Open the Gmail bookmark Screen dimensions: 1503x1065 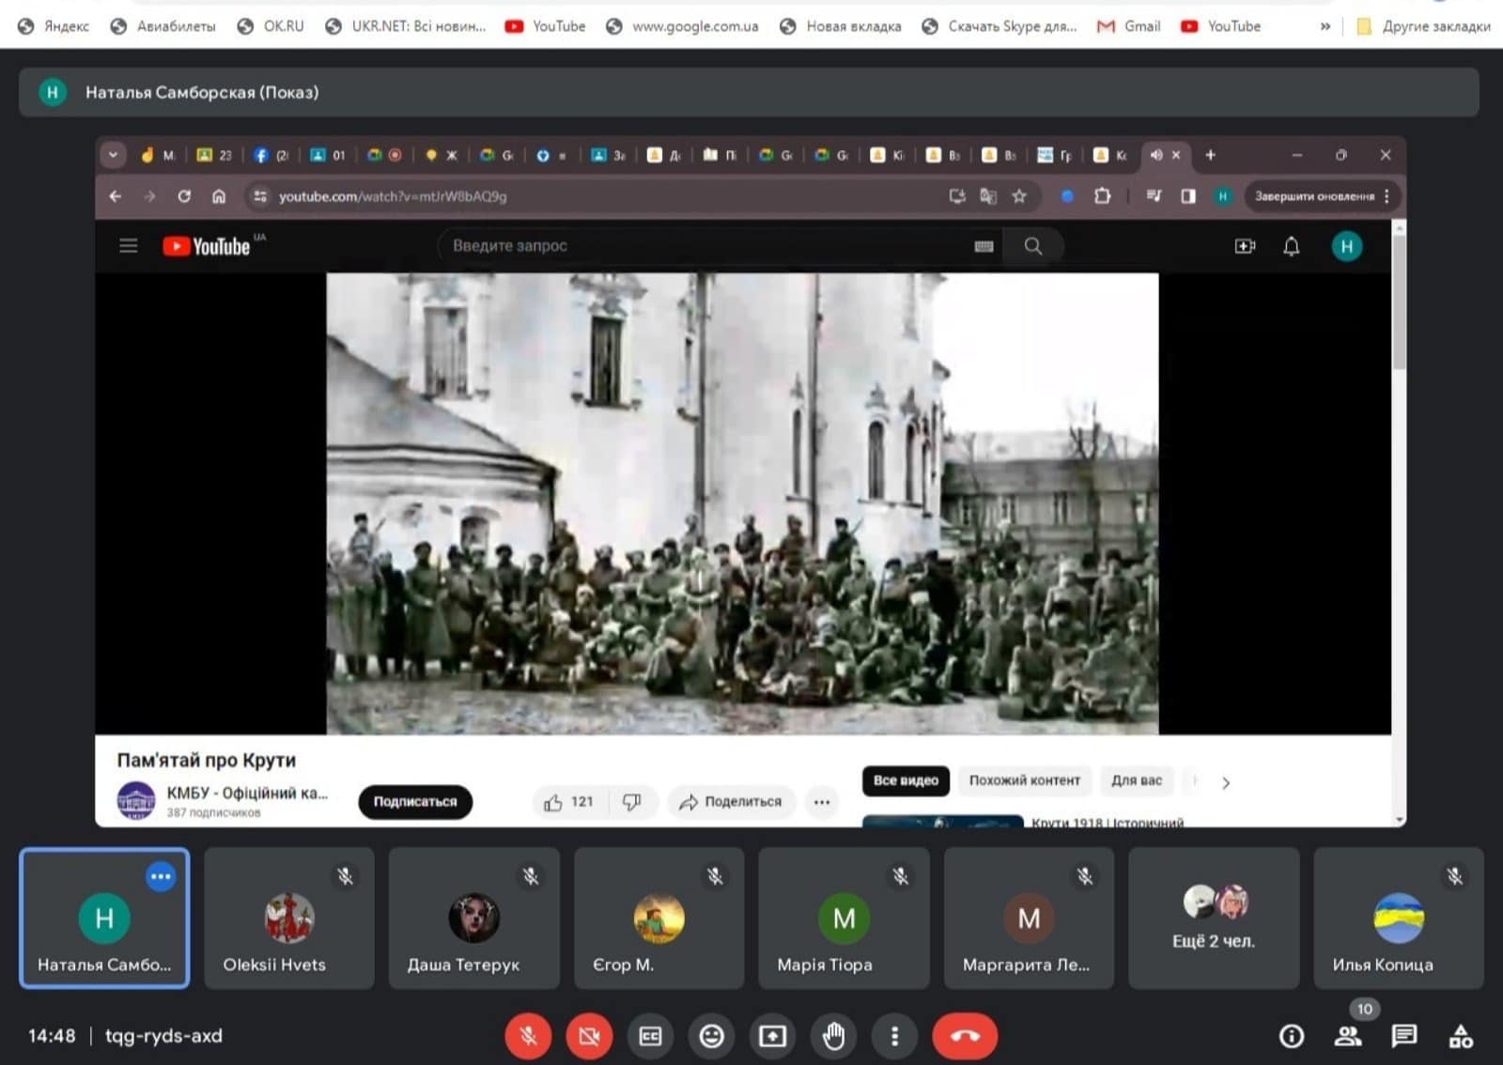pyautogui.click(x=1129, y=26)
